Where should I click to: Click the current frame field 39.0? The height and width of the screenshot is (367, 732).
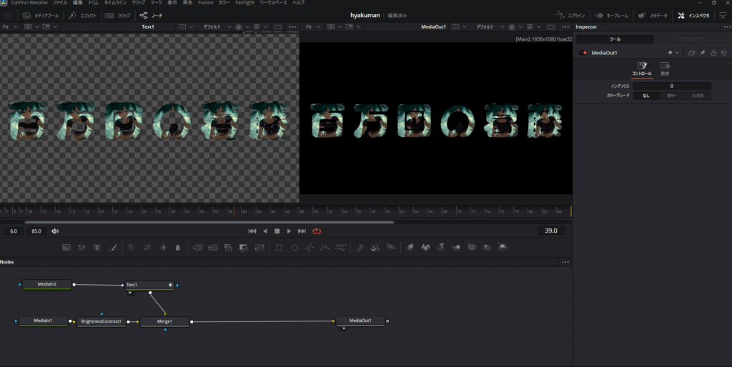tap(550, 231)
